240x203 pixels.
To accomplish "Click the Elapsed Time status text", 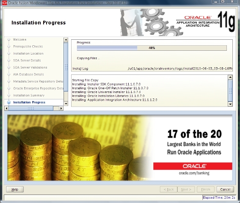I will click(219, 198).
